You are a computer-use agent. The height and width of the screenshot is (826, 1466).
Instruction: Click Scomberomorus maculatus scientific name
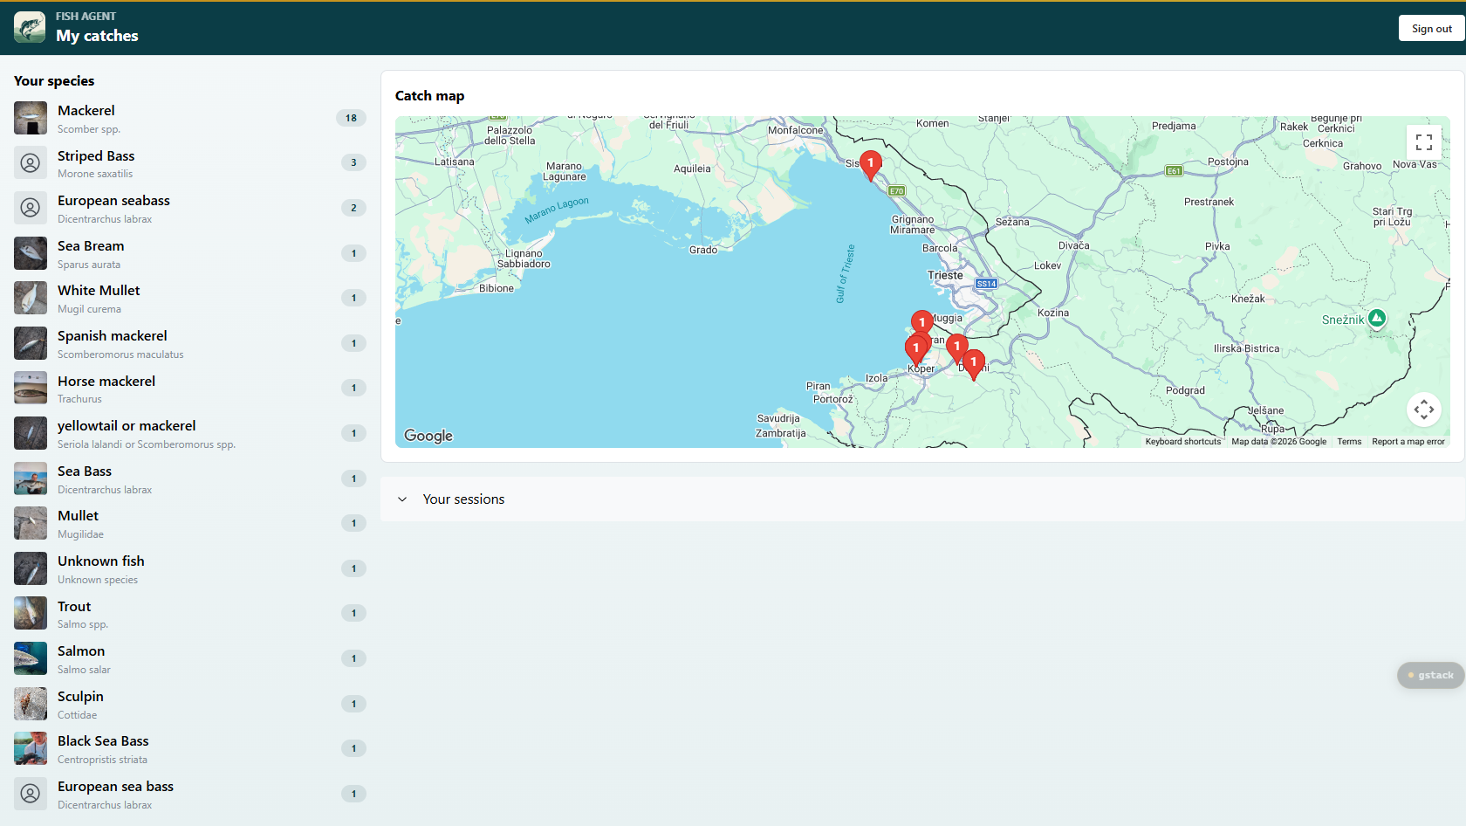tap(120, 354)
